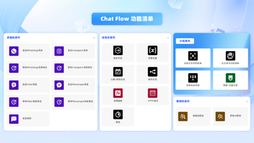
Task: Close the 流程拓展坞 panel
Action: pos(168,38)
